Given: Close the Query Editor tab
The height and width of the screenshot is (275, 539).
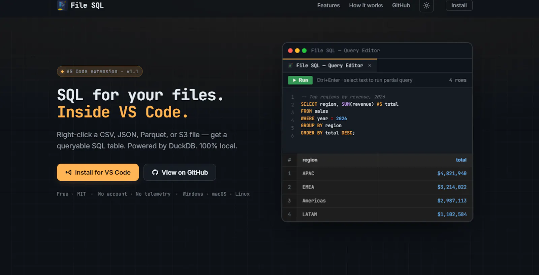Looking at the screenshot, I should [370, 66].
